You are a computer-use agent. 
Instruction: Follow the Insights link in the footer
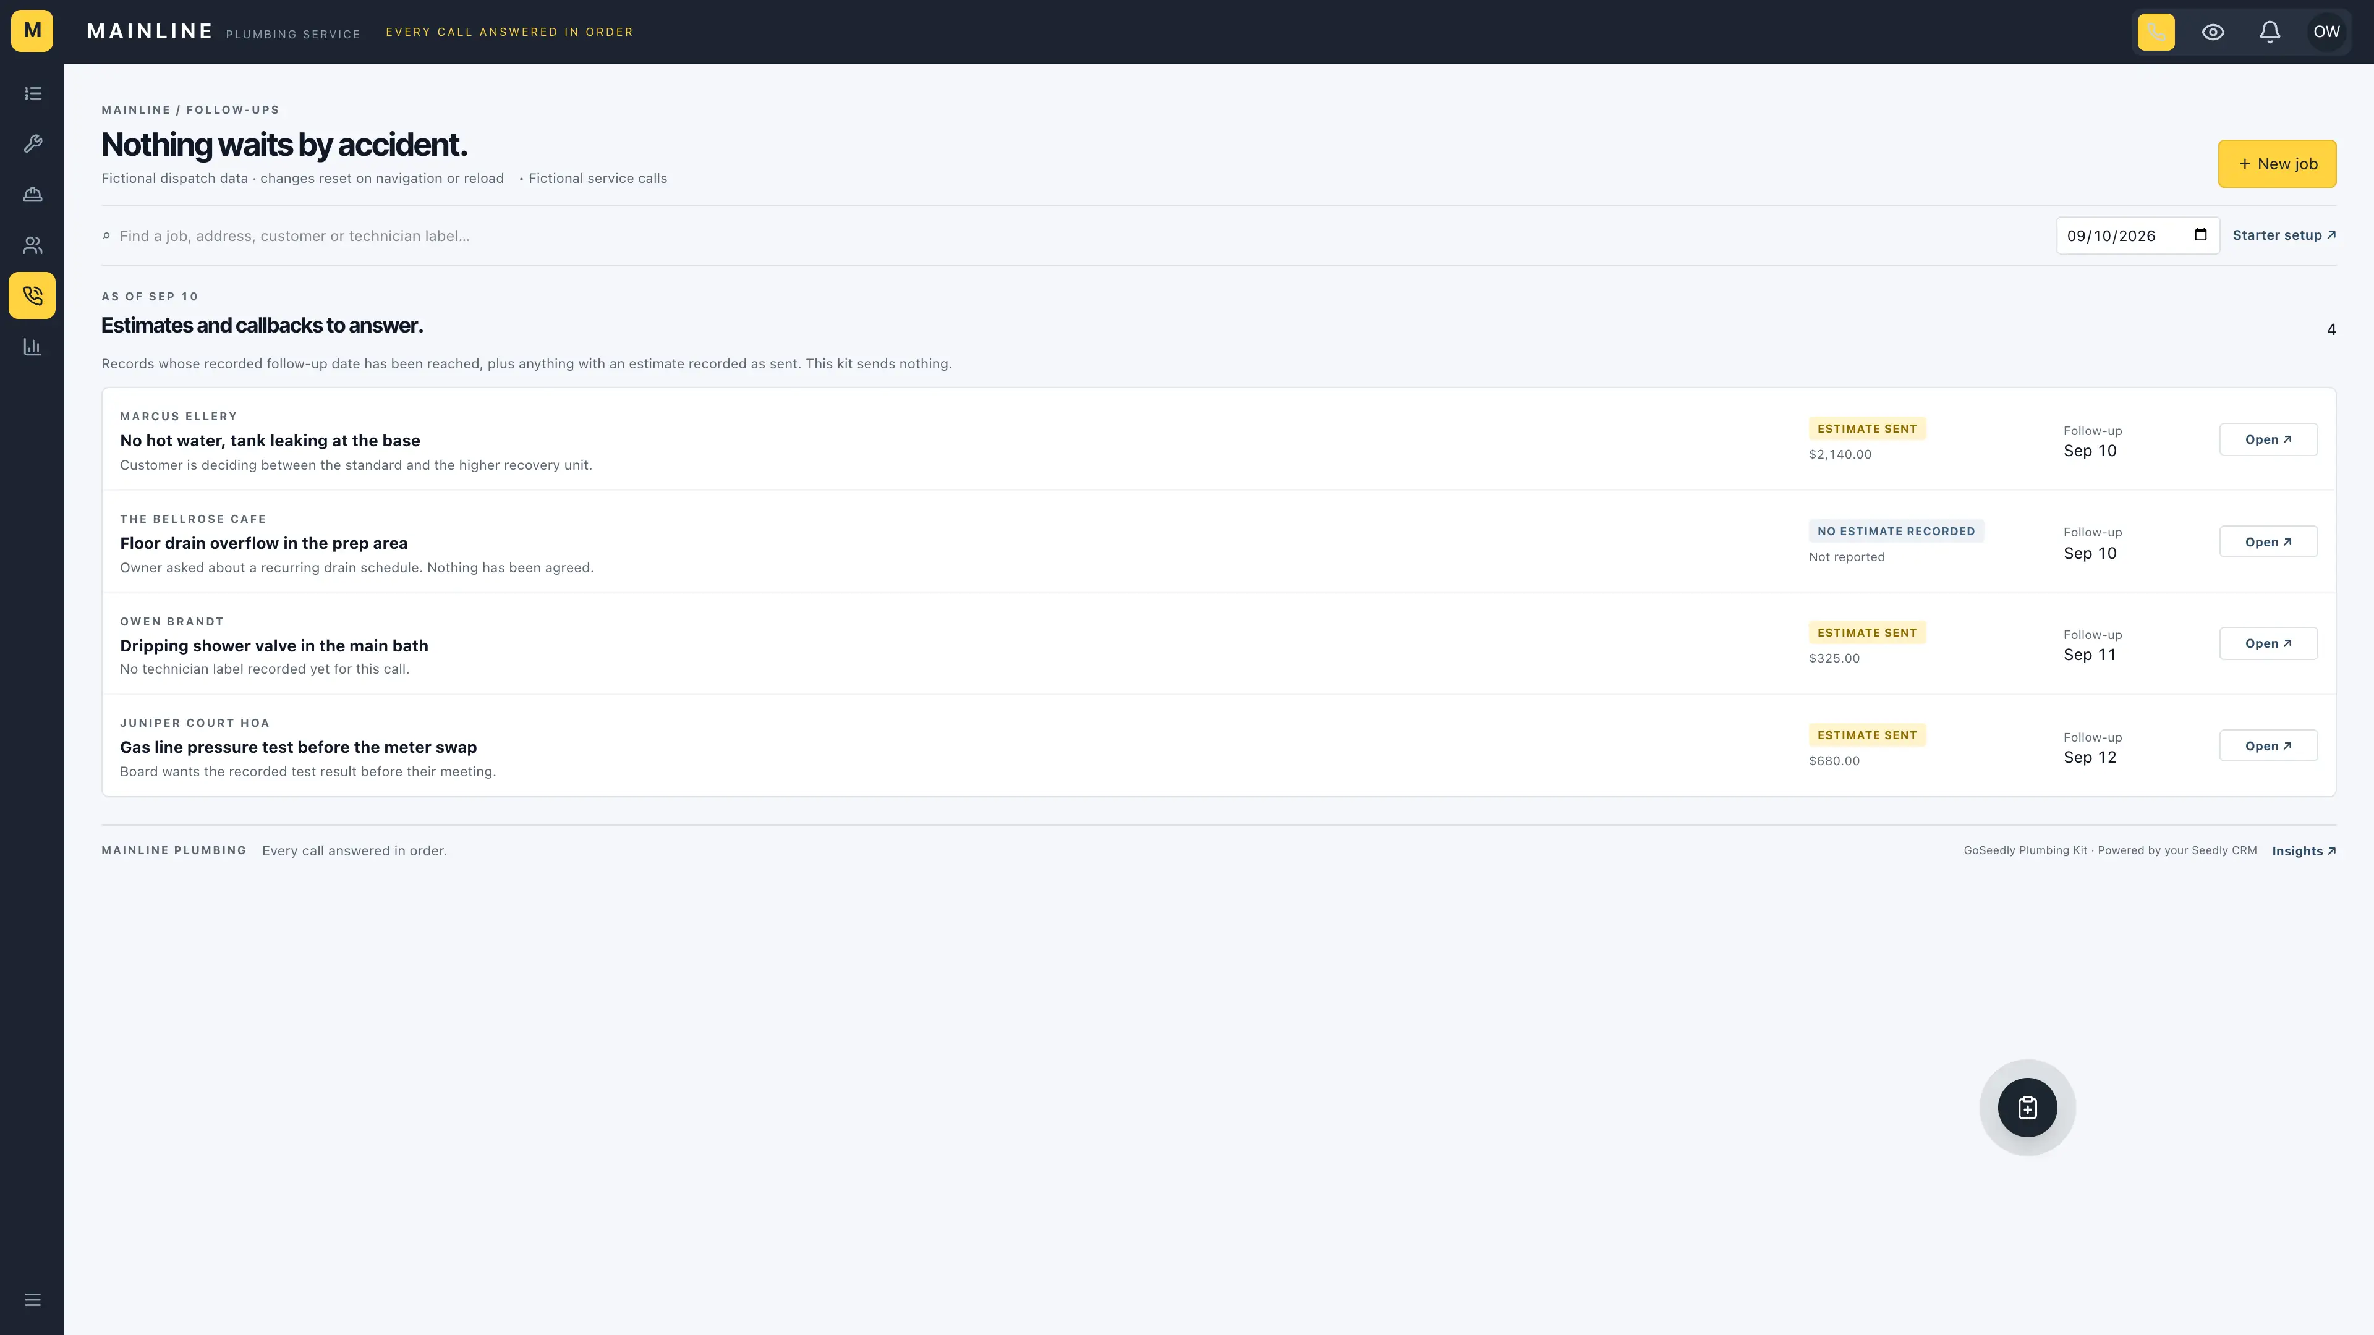pos(2304,851)
